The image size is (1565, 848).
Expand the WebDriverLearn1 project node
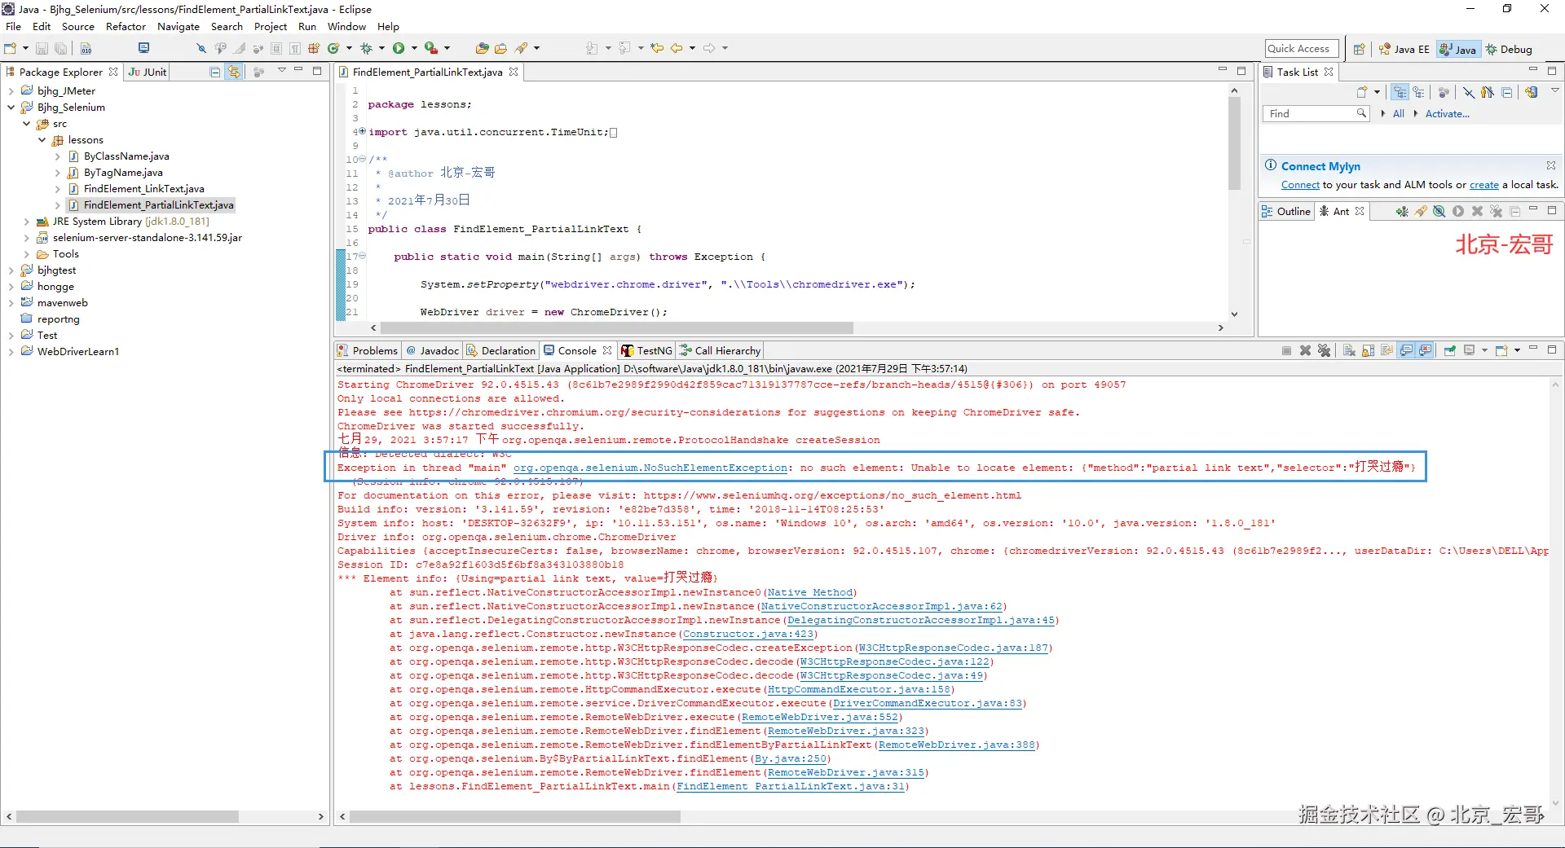pos(11,352)
